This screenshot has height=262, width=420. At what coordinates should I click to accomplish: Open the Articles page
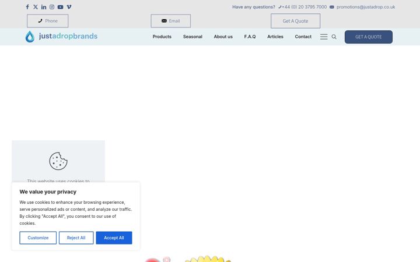pyautogui.click(x=275, y=37)
